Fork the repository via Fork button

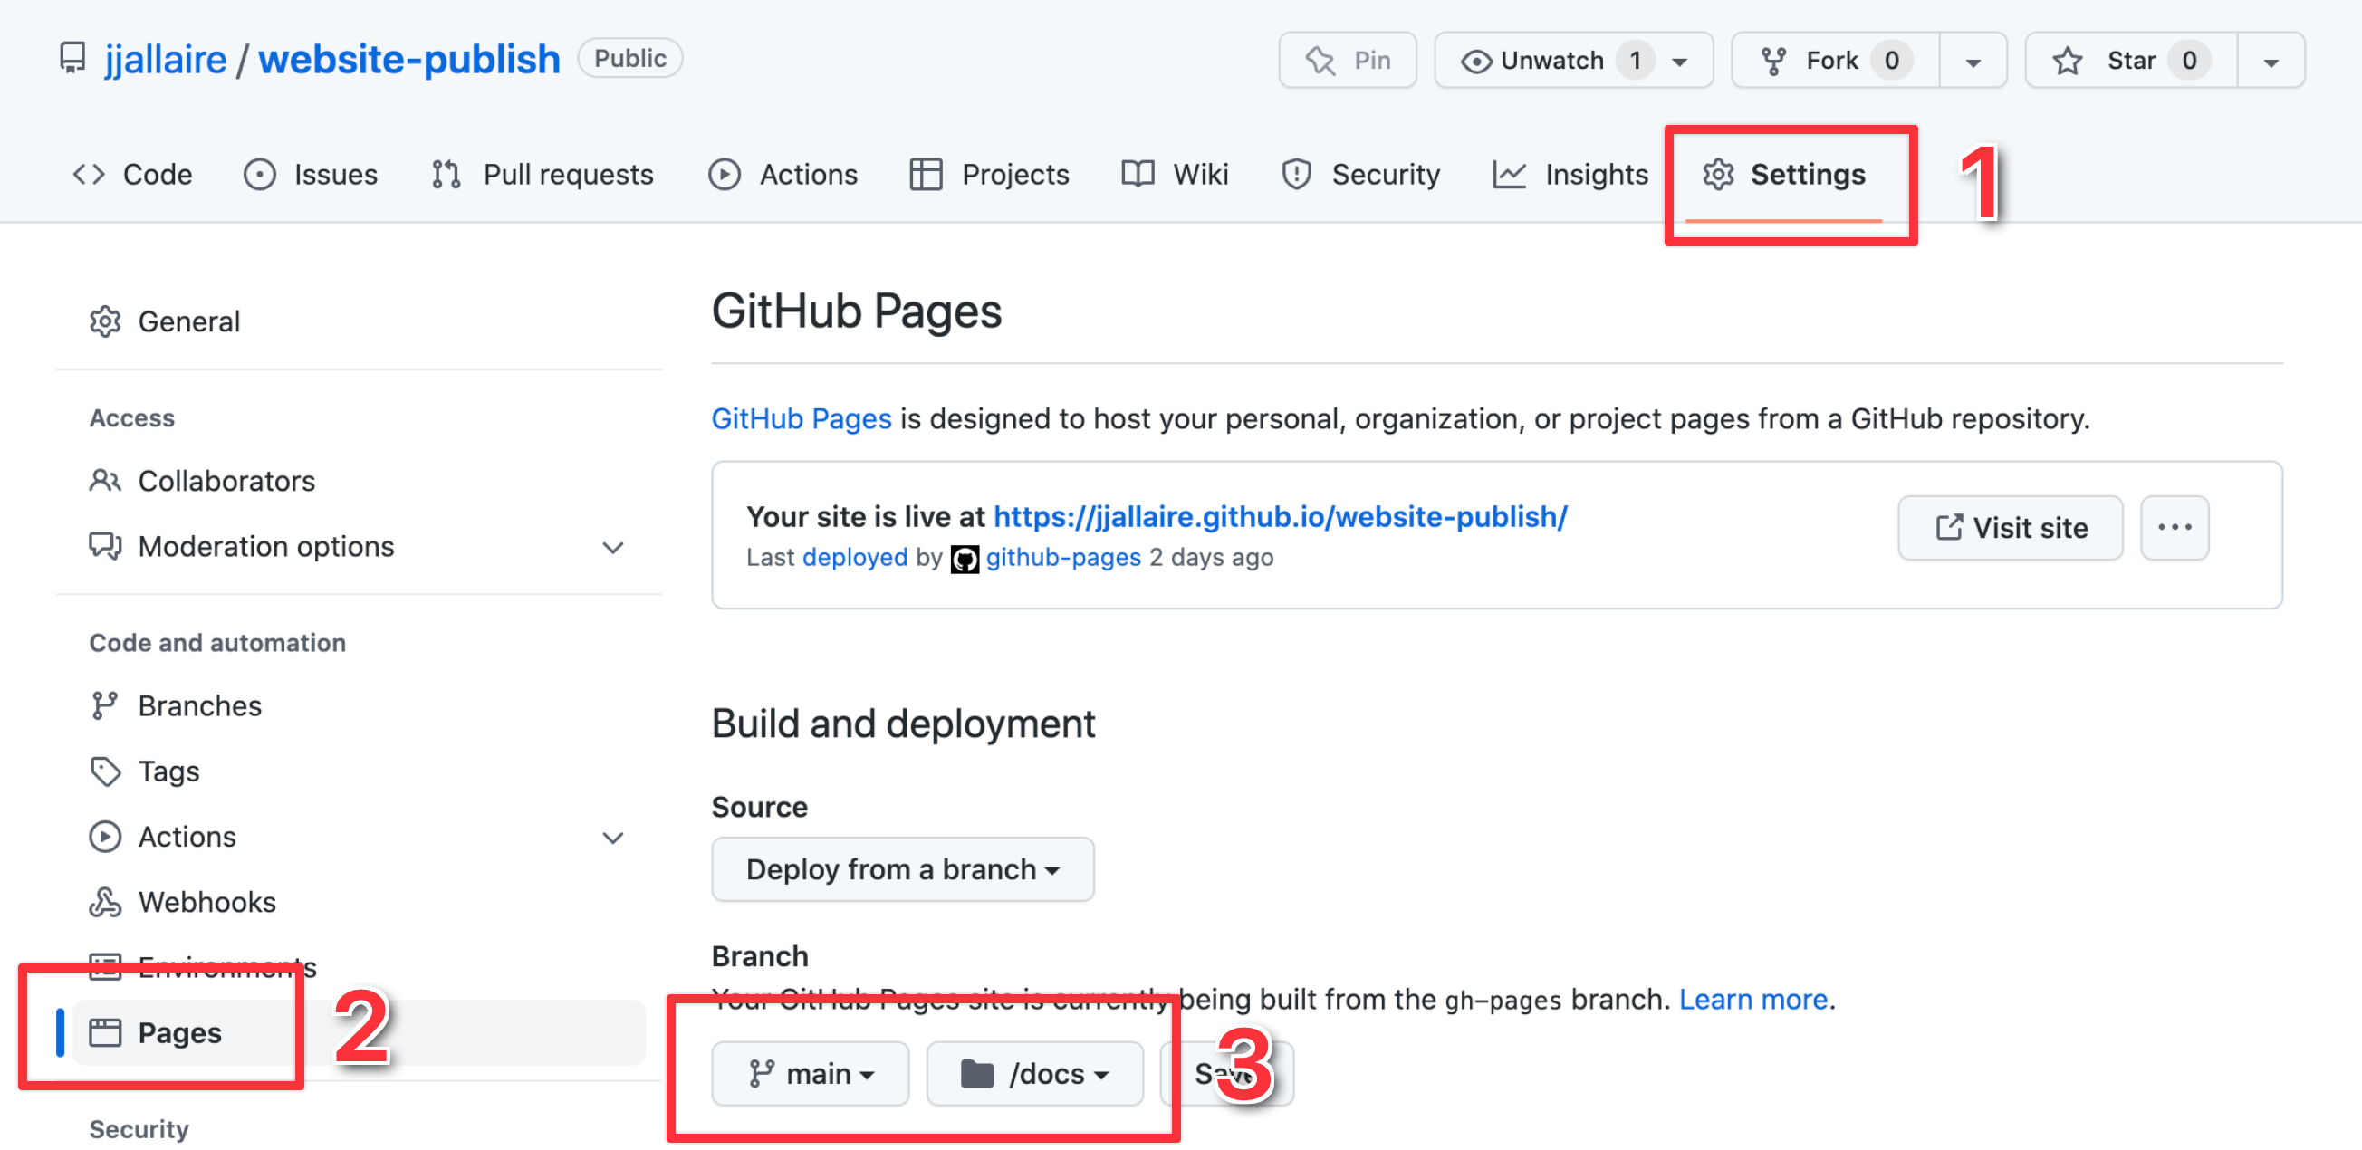coord(1834,61)
